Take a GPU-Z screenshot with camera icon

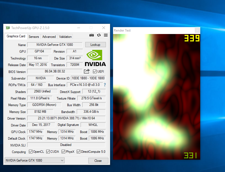click(x=91, y=35)
